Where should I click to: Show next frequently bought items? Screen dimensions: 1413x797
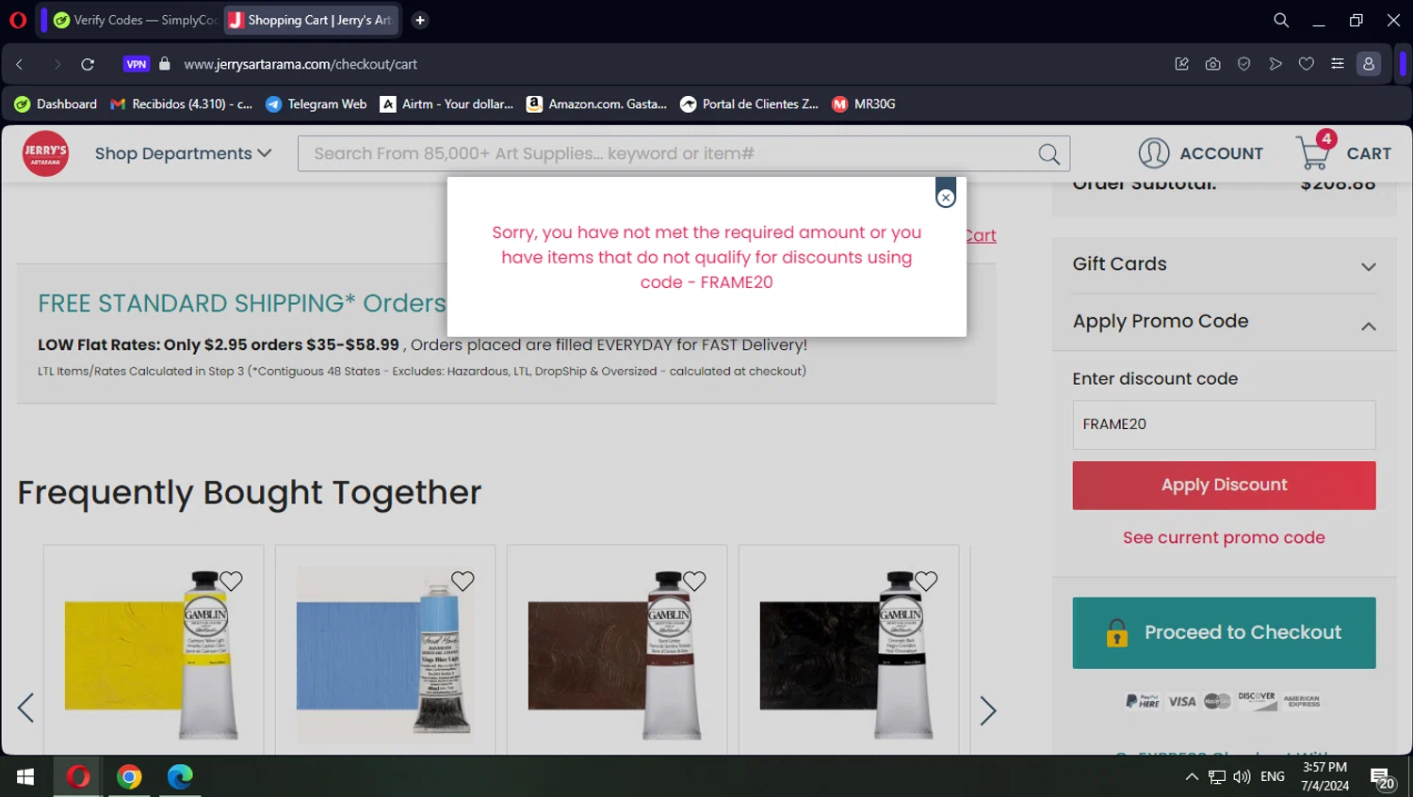point(987,710)
